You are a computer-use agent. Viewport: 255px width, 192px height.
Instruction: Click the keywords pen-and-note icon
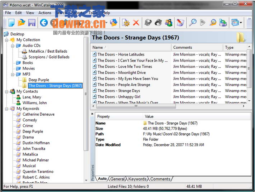tap(180, 23)
